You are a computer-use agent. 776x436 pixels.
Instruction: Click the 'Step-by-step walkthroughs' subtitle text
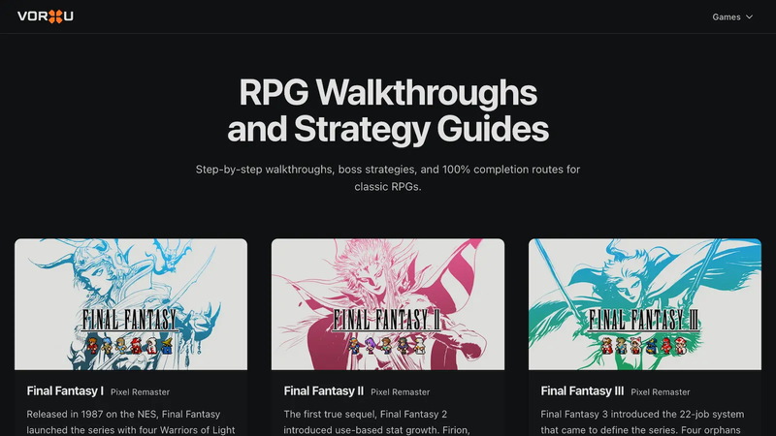point(388,178)
